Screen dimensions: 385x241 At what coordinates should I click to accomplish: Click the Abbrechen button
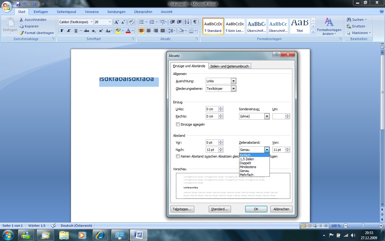282,209
